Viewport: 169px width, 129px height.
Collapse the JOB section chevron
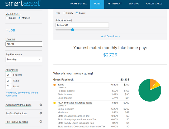(x=7, y=30)
